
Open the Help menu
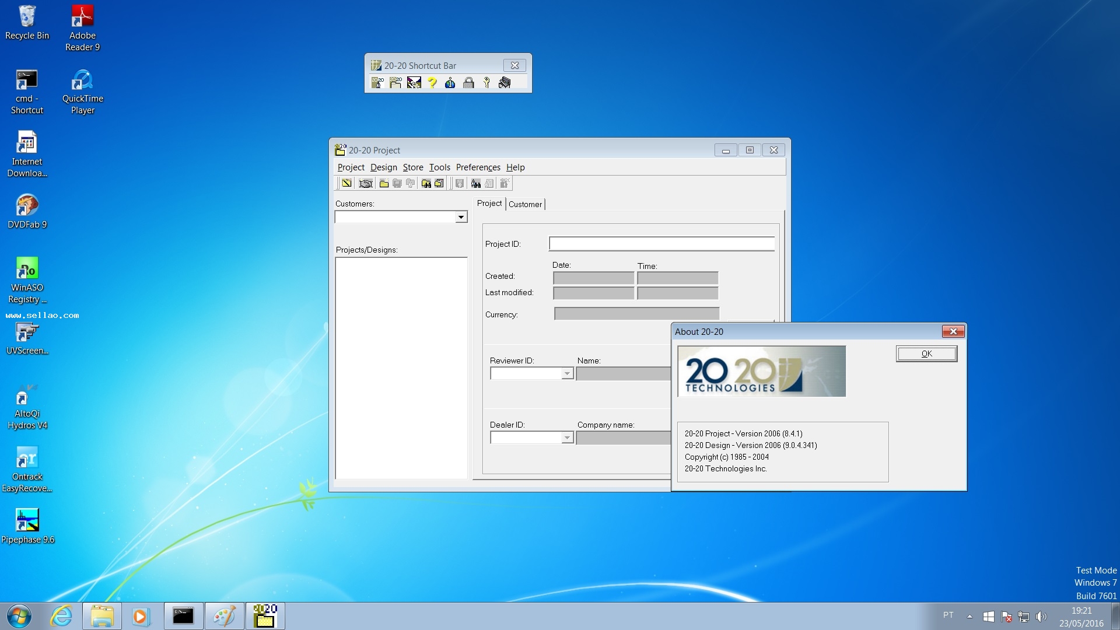click(x=515, y=167)
